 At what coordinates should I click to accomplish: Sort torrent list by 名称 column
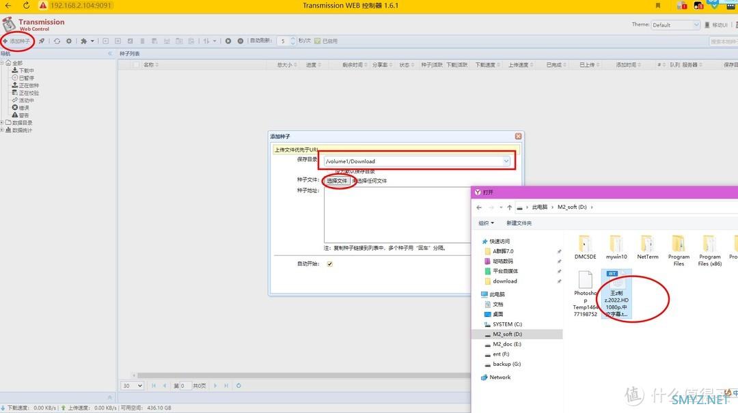click(x=150, y=65)
